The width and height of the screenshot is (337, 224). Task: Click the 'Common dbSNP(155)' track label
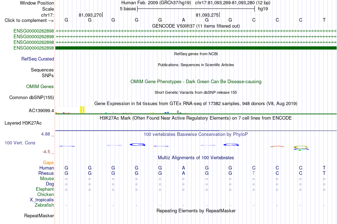[31, 98]
